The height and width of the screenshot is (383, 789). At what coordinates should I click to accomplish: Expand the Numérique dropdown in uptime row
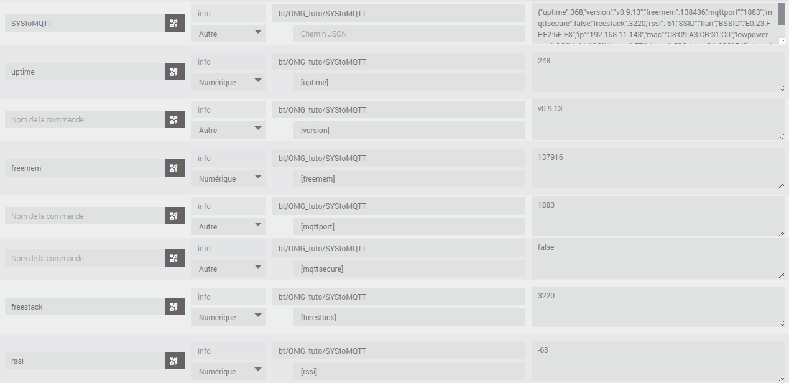(x=228, y=82)
